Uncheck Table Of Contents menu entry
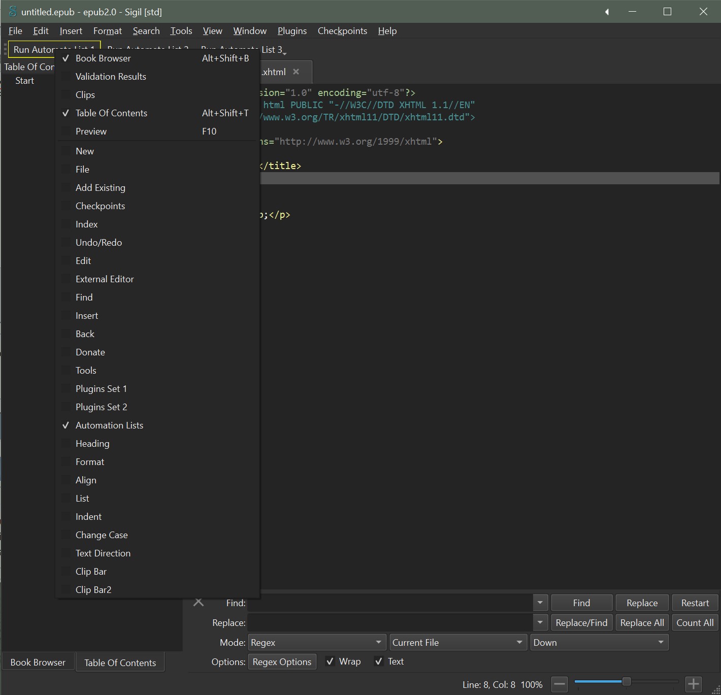The height and width of the screenshot is (695, 721). click(157, 113)
